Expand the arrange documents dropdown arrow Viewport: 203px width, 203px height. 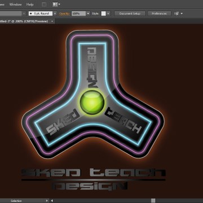click(x=59, y=4)
